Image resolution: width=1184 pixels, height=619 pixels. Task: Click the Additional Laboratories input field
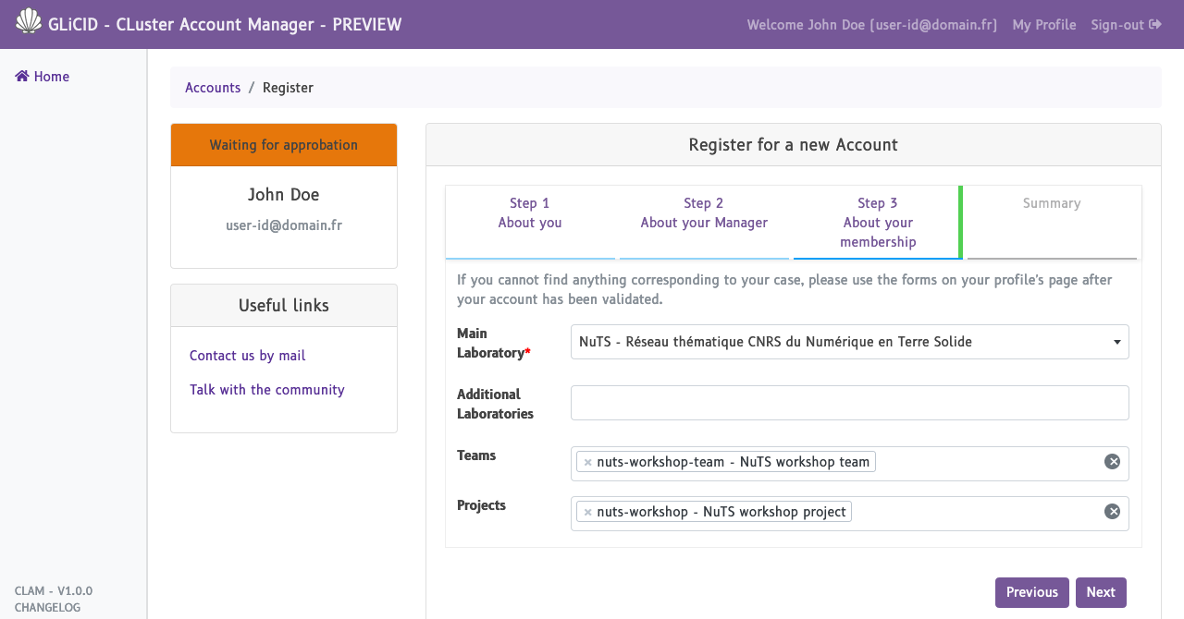point(849,403)
